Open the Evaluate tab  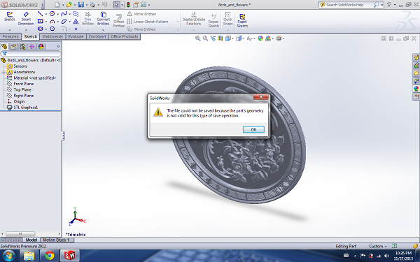(x=76, y=36)
